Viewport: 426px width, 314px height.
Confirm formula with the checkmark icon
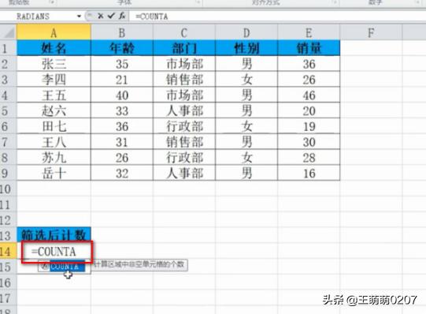tap(111, 16)
